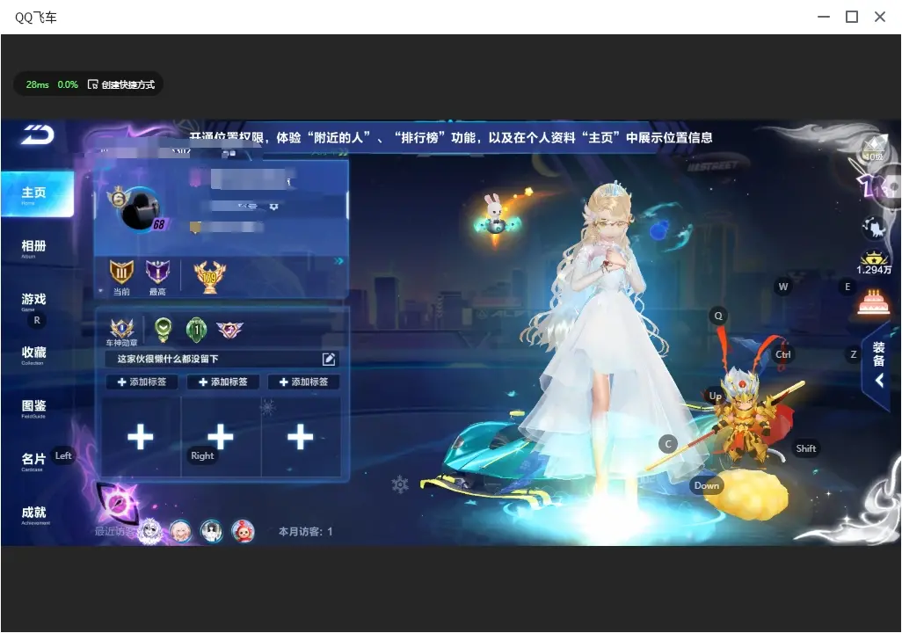Click the Up key overlay button
The height and width of the screenshot is (633, 902).
click(x=715, y=396)
